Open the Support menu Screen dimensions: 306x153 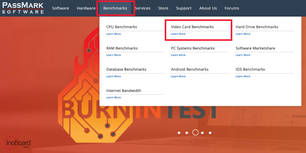(x=184, y=8)
